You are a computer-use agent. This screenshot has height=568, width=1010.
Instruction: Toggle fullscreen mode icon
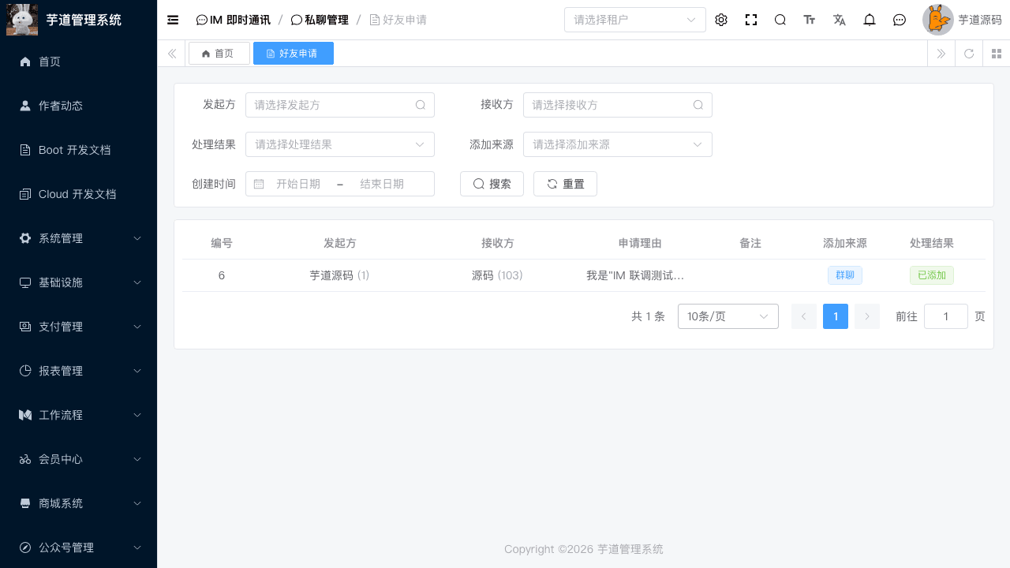[751, 20]
